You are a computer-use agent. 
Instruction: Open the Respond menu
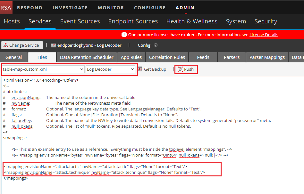pos(30,7)
